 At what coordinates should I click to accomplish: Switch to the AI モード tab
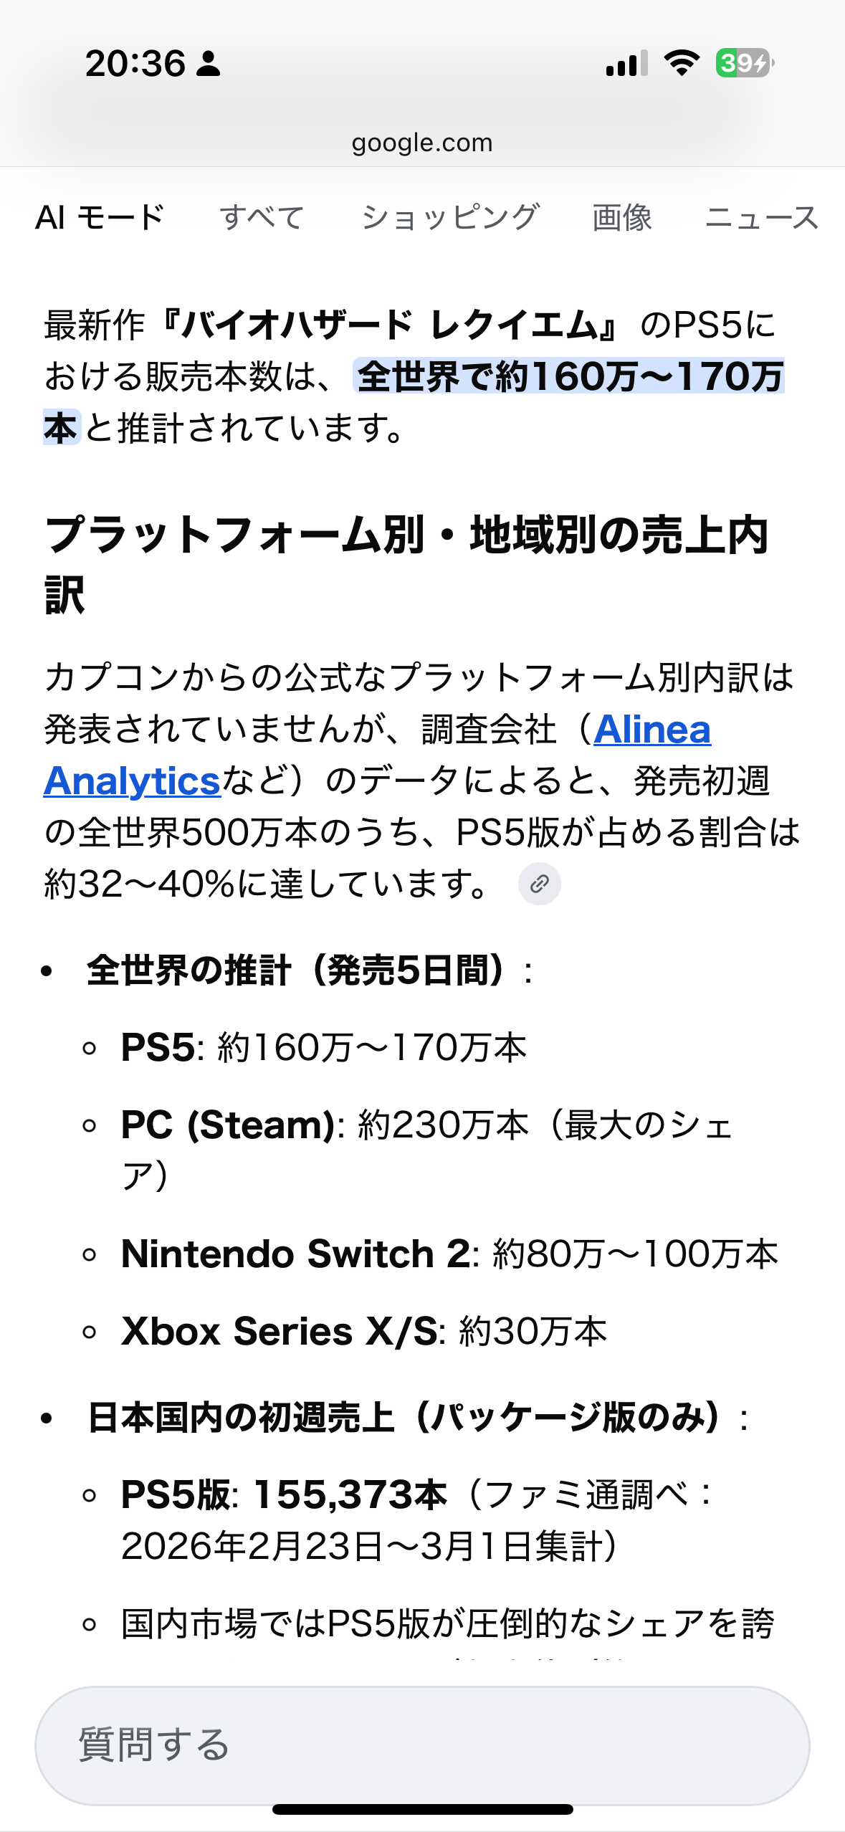(100, 217)
